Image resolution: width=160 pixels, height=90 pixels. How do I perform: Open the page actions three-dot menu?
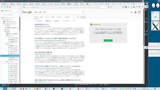[x=106, y=7]
